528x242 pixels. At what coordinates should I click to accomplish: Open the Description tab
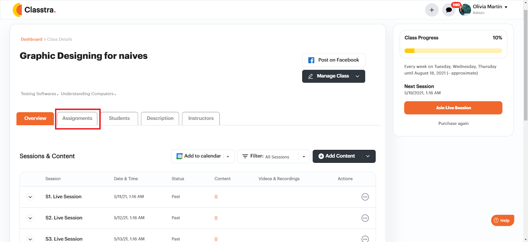[160, 119]
